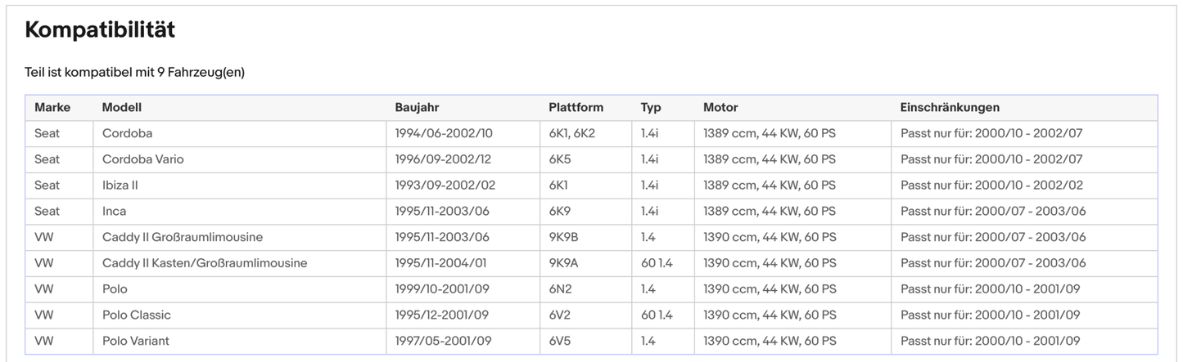
Task: Click the 1995/11-2004/01 Baujahr cell
Action: click(x=442, y=263)
